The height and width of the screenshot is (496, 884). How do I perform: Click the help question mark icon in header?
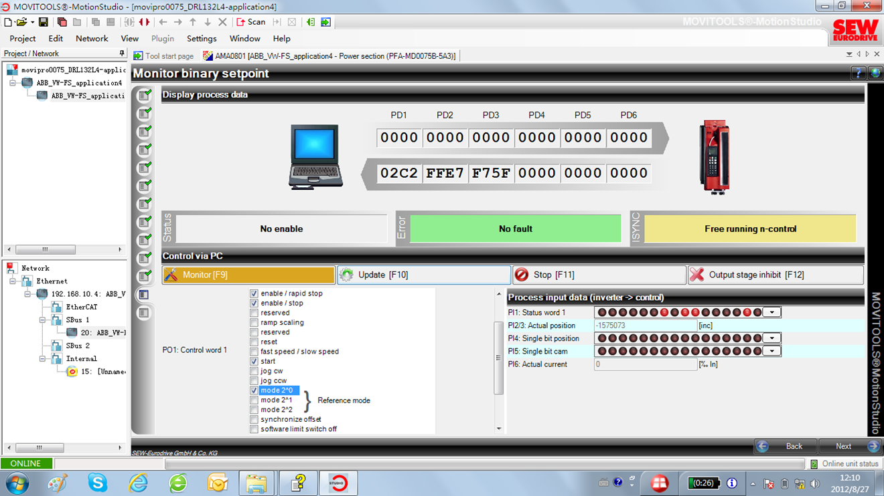coord(858,74)
